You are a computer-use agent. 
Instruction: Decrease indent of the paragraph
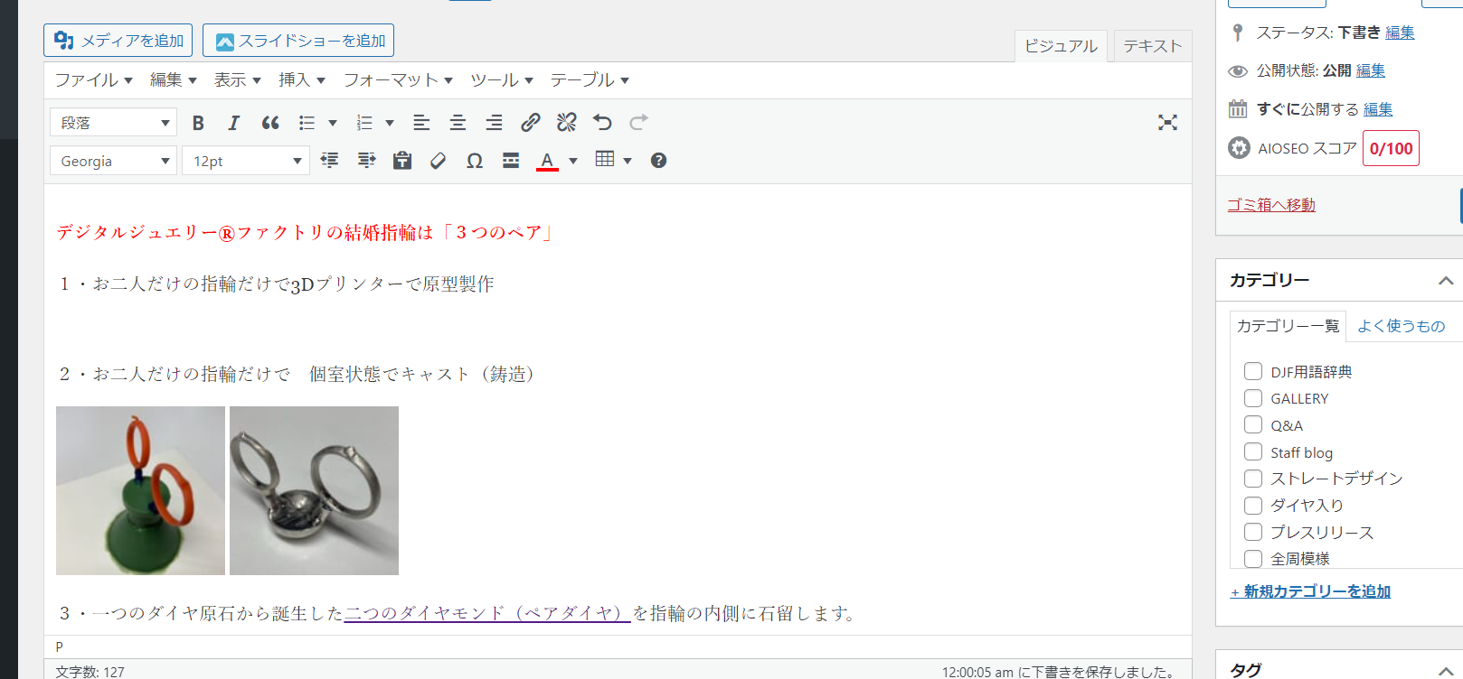pos(330,161)
